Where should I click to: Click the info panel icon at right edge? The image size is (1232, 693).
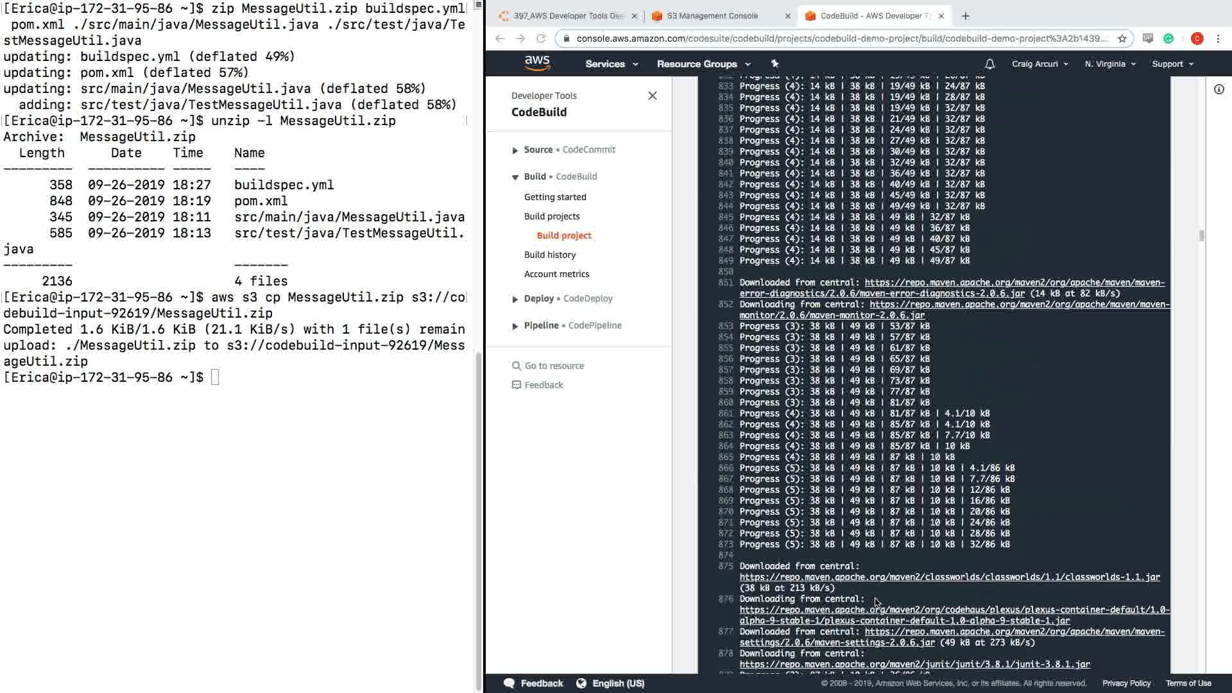click(1219, 90)
